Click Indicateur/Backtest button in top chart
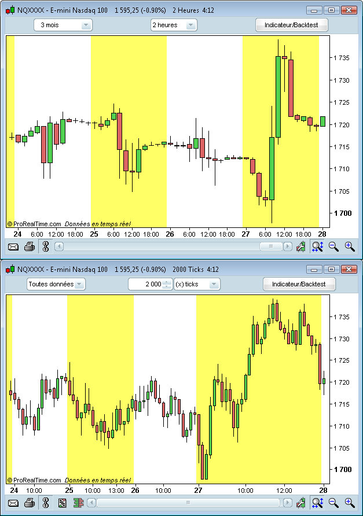The width and height of the screenshot is (363, 516). [x=292, y=25]
